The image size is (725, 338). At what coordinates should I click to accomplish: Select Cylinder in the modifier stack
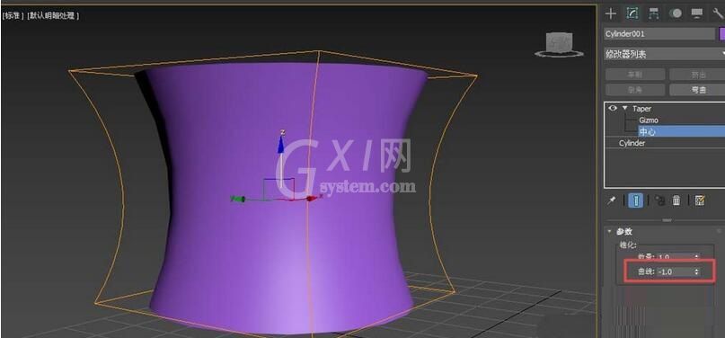[632, 143]
